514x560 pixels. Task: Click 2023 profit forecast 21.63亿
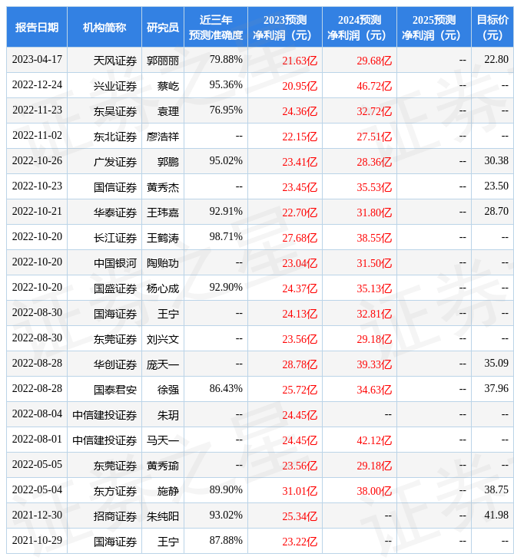[x=300, y=61]
